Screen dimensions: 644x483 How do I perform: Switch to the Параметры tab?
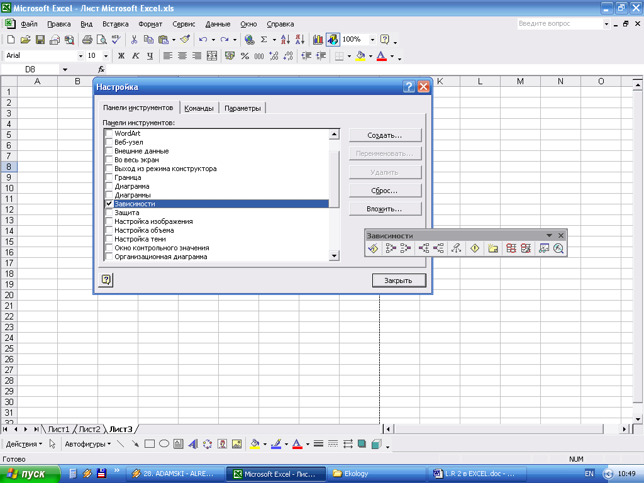pyautogui.click(x=242, y=108)
